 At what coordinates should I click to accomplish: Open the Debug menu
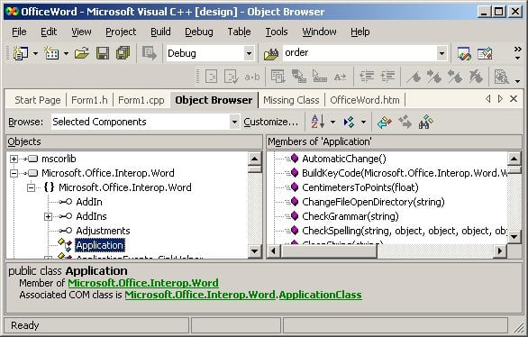[198, 32]
